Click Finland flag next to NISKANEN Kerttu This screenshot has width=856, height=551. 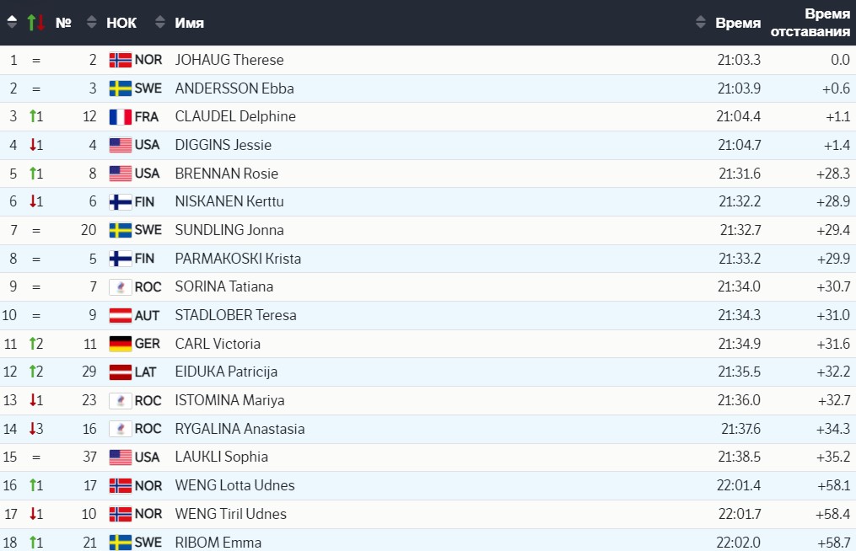(x=121, y=202)
